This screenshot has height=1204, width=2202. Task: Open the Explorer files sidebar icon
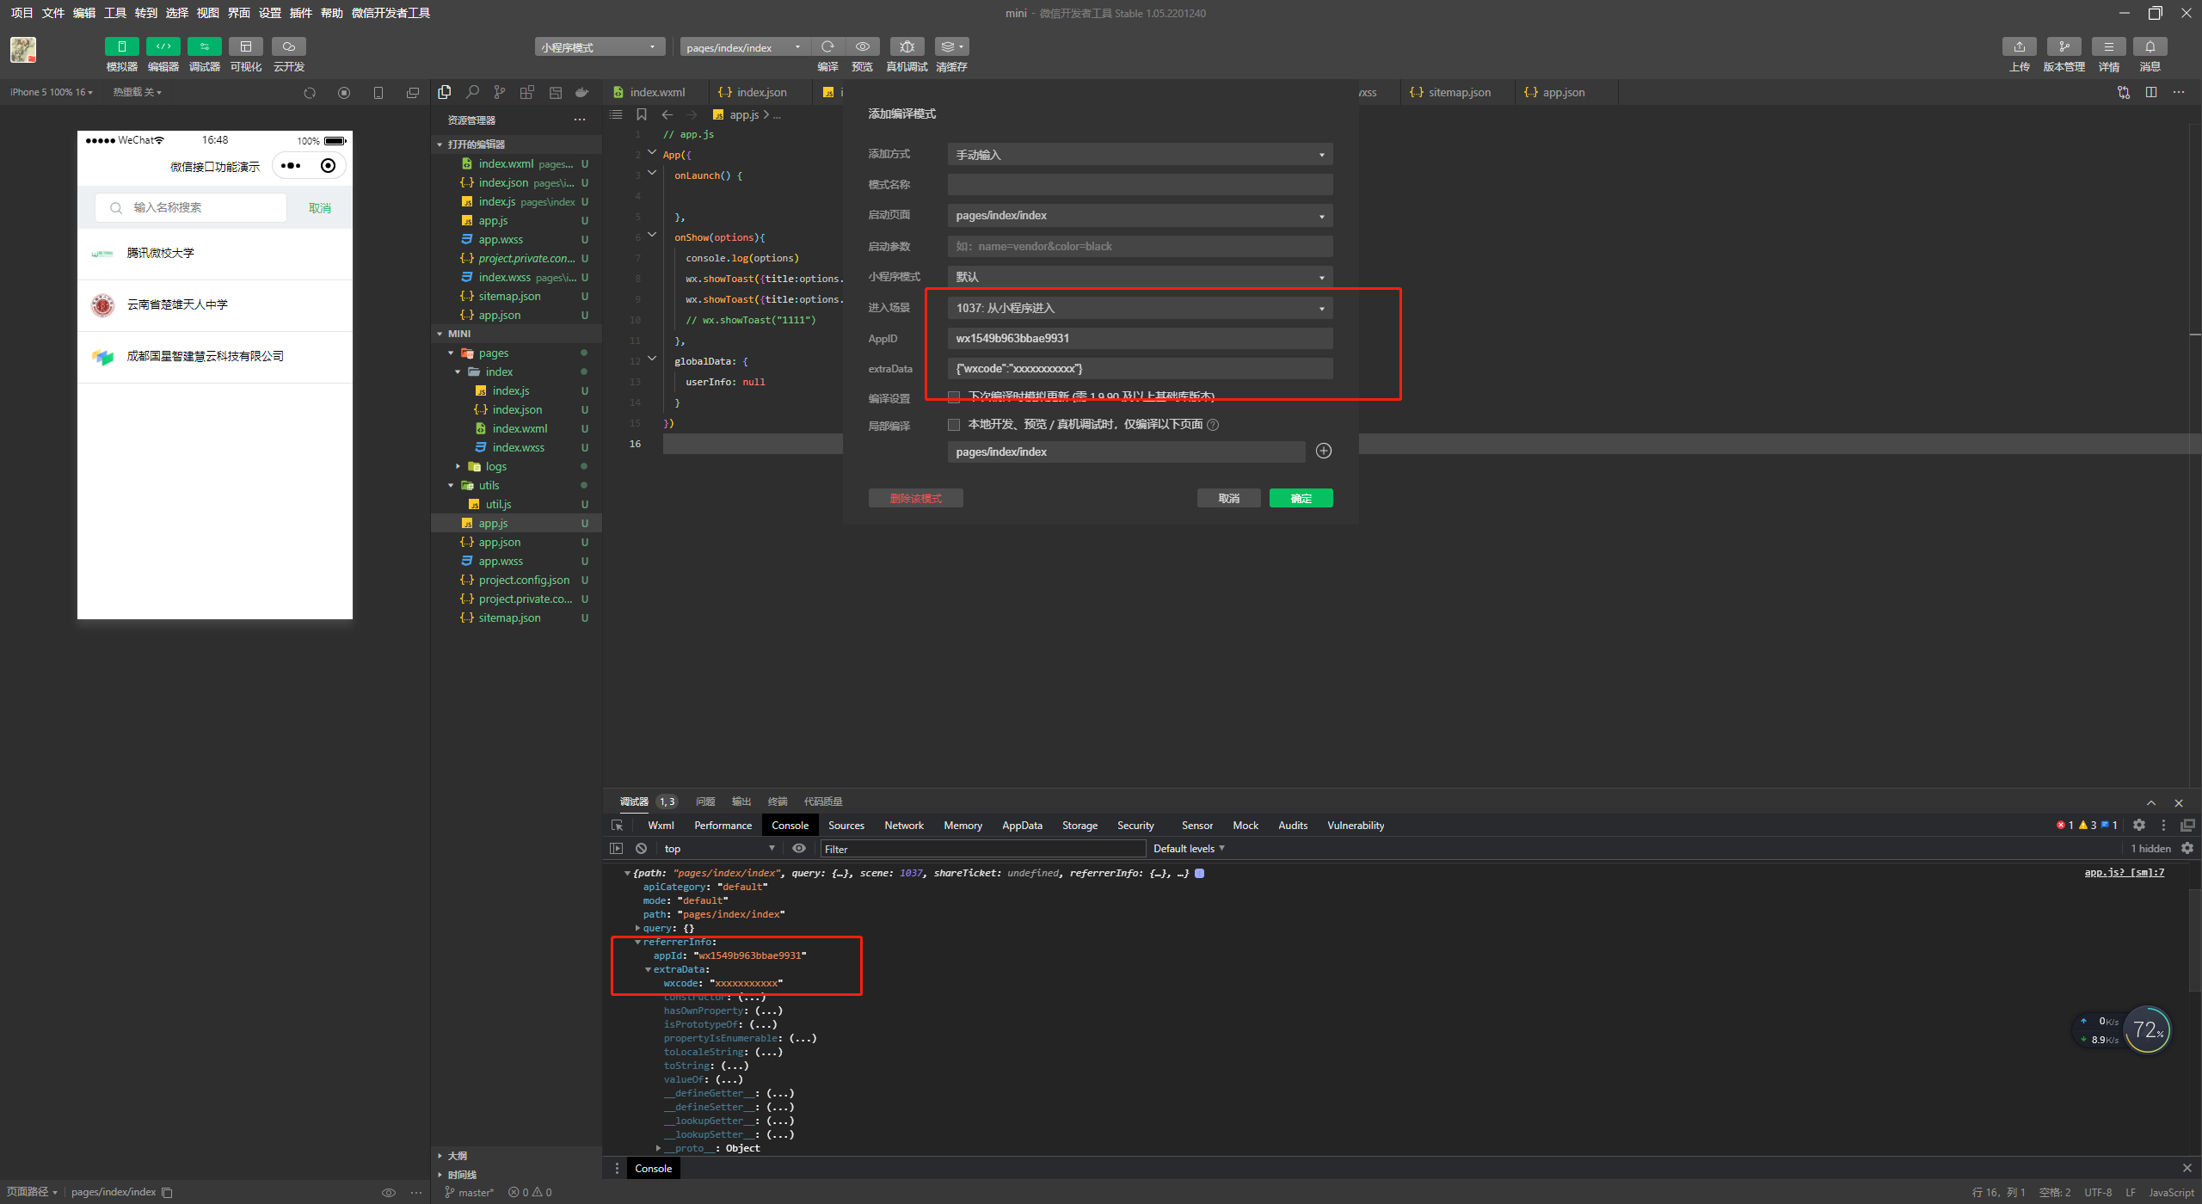[445, 92]
